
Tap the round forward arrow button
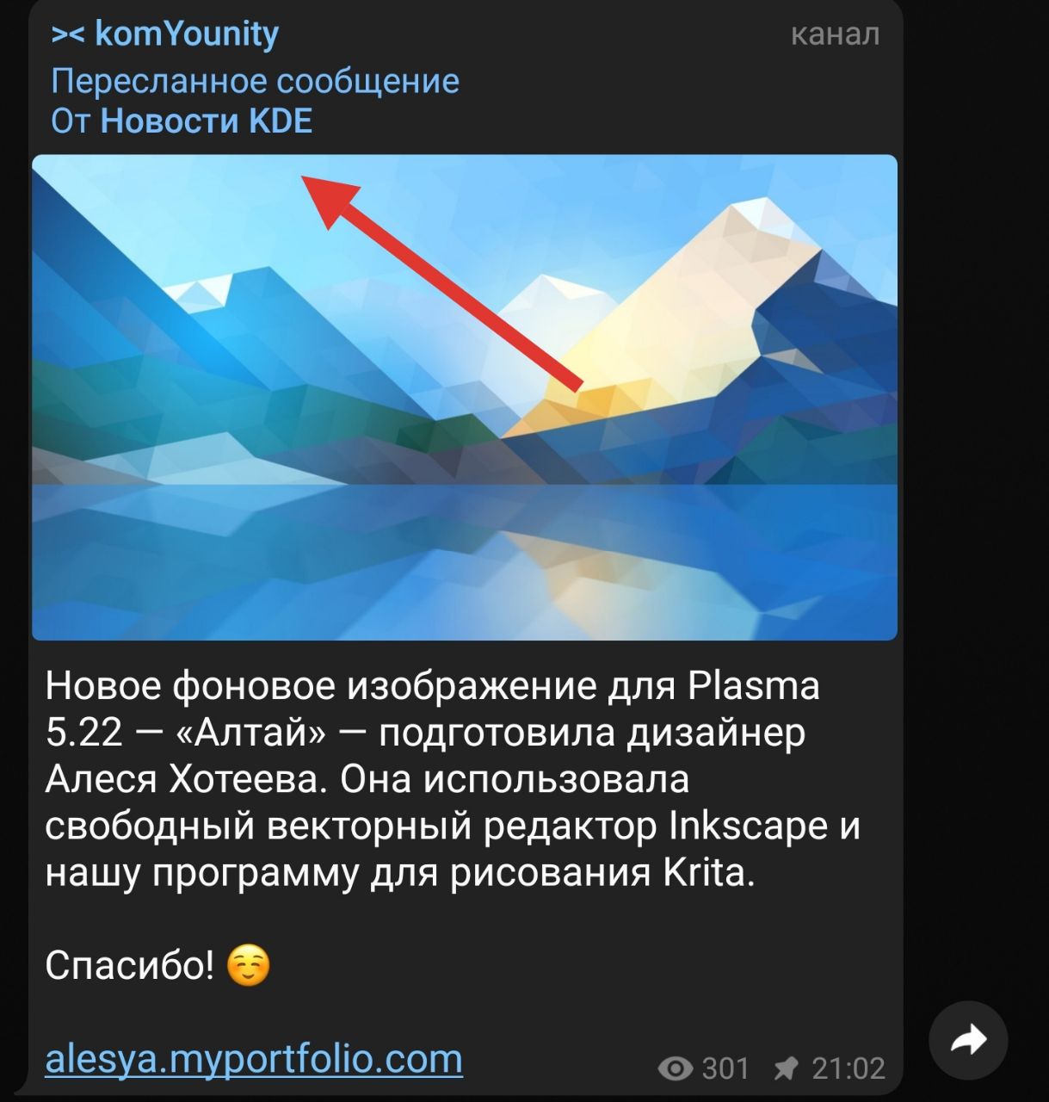coord(968,1041)
